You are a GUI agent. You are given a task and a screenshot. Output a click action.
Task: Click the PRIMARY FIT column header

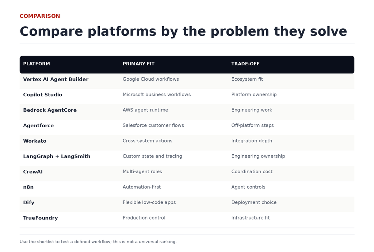click(x=138, y=64)
